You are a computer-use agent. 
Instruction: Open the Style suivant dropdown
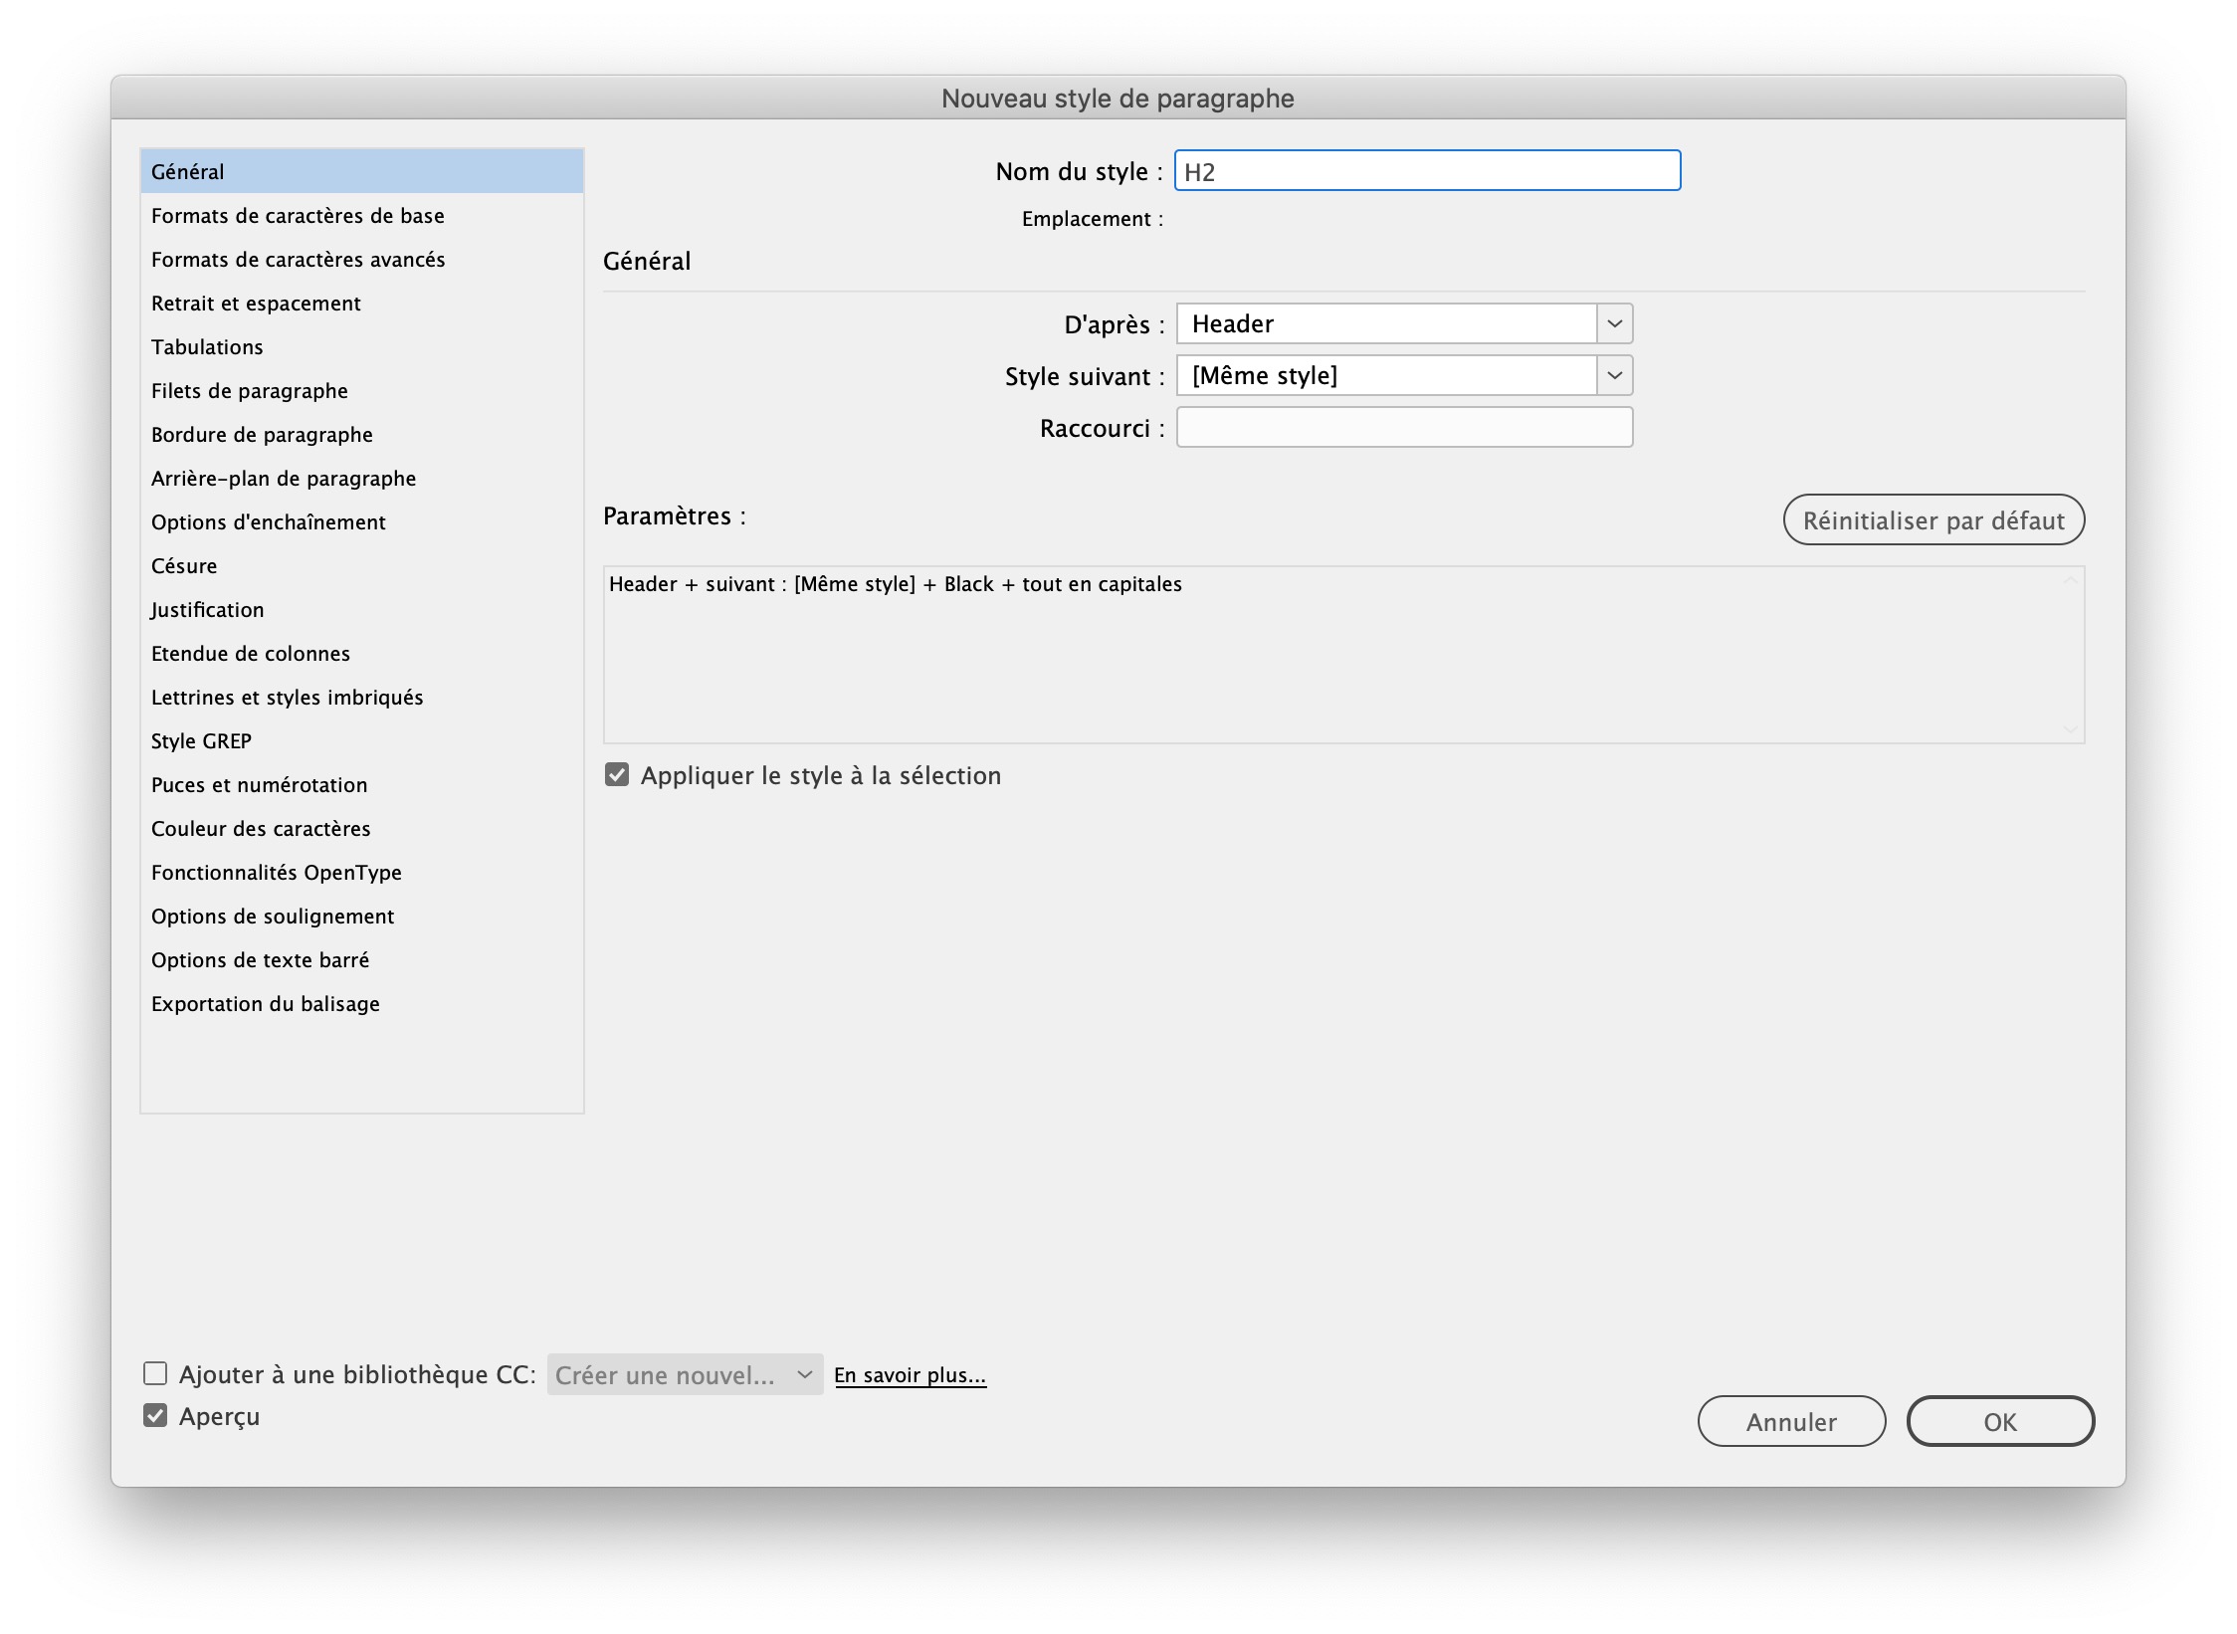point(1614,375)
